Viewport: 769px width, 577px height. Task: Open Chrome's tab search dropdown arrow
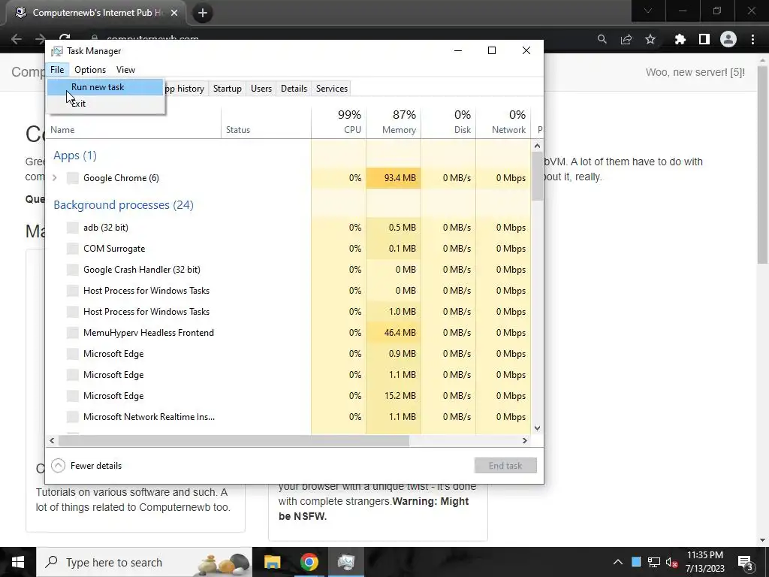point(648,11)
